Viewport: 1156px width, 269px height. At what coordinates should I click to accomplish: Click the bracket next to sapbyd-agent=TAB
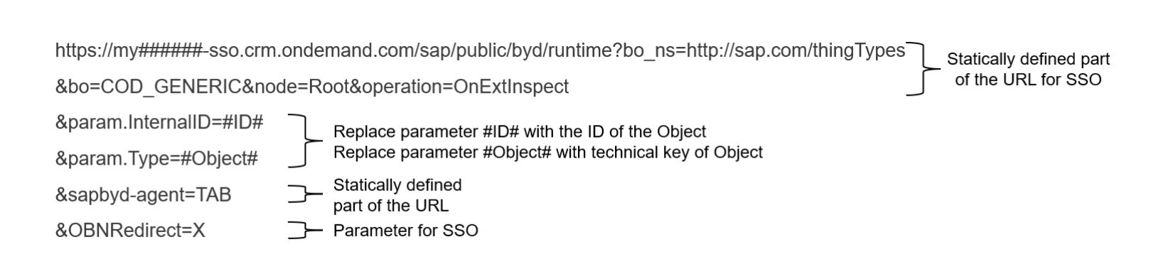pos(301,194)
